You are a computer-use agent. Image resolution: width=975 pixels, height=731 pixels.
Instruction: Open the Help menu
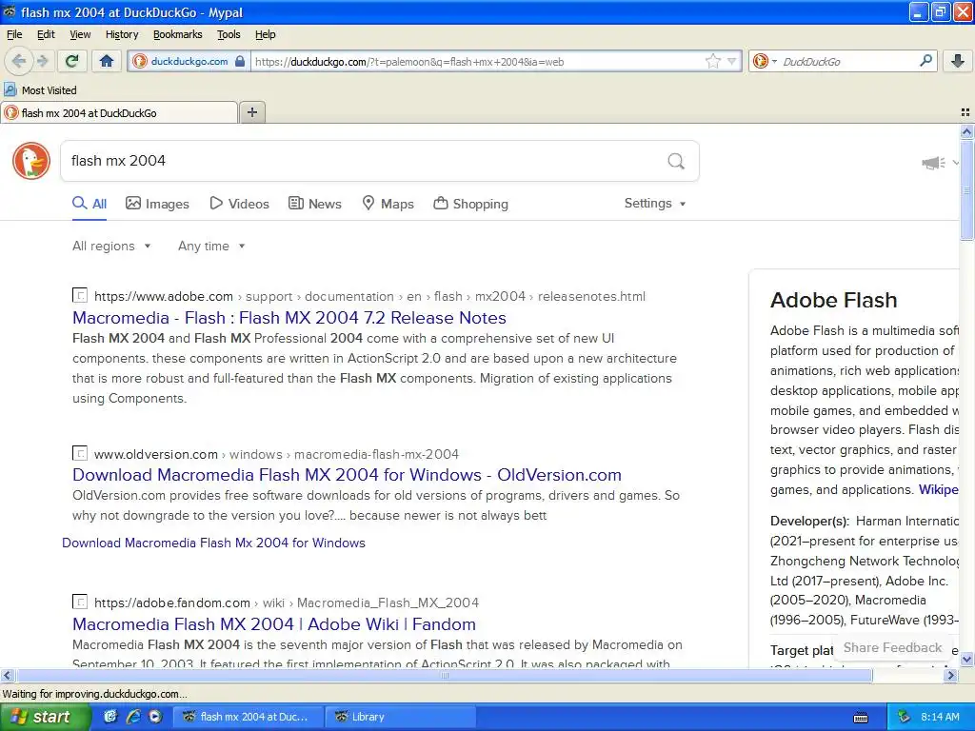(x=265, y=34)
